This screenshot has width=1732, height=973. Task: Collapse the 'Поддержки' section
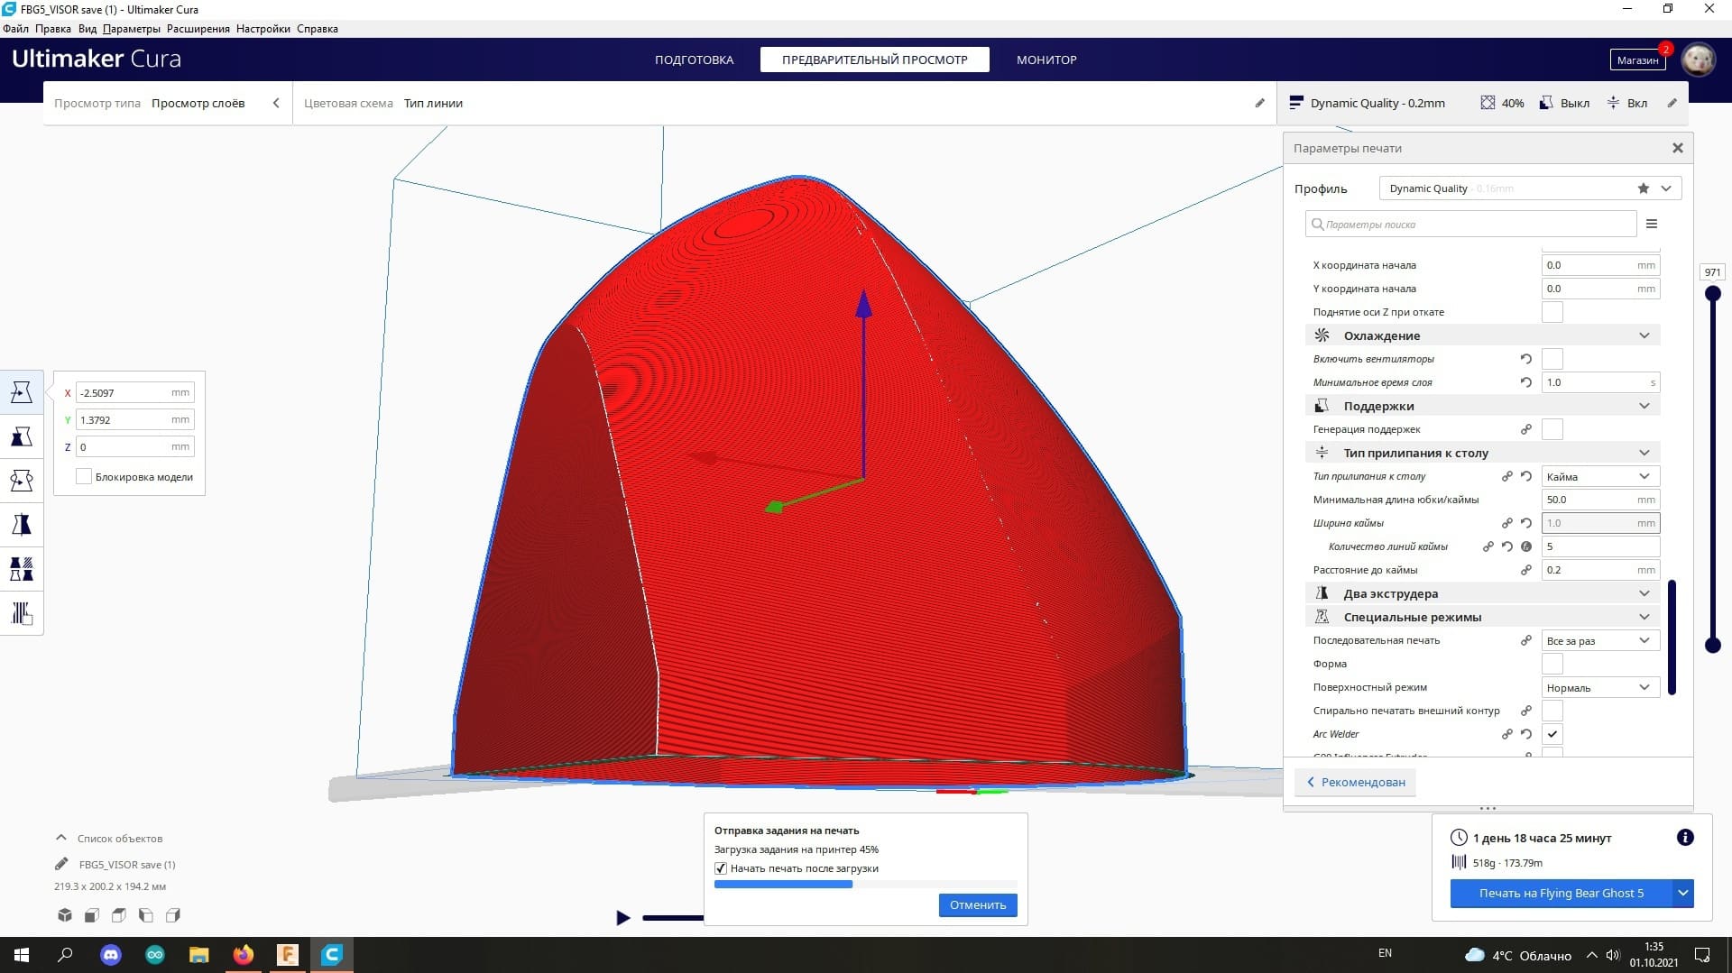(1482, 406)
